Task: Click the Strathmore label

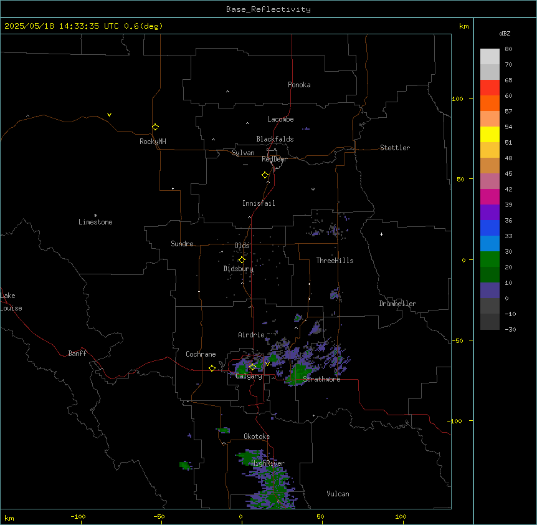Action: [x=321, y=379]
